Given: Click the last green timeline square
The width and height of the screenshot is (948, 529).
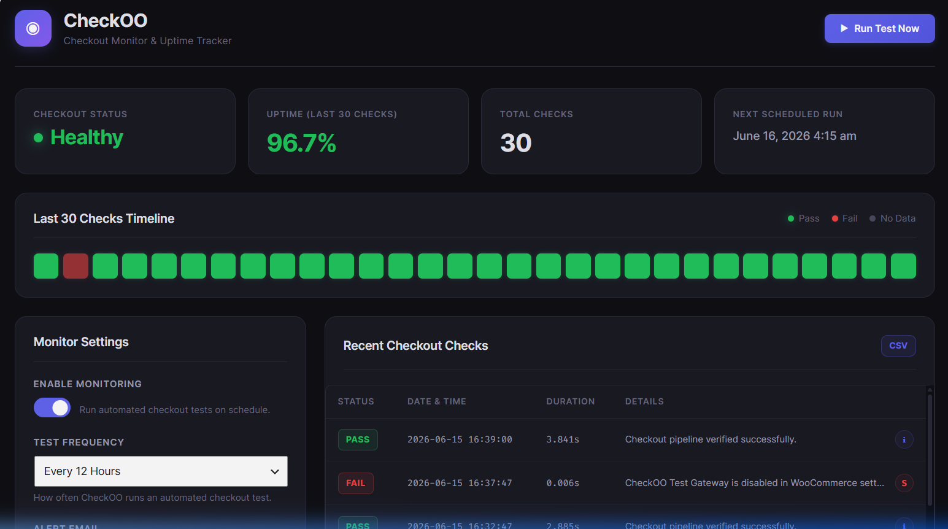Looking at the screenshot, I should (x=903, y=266).
